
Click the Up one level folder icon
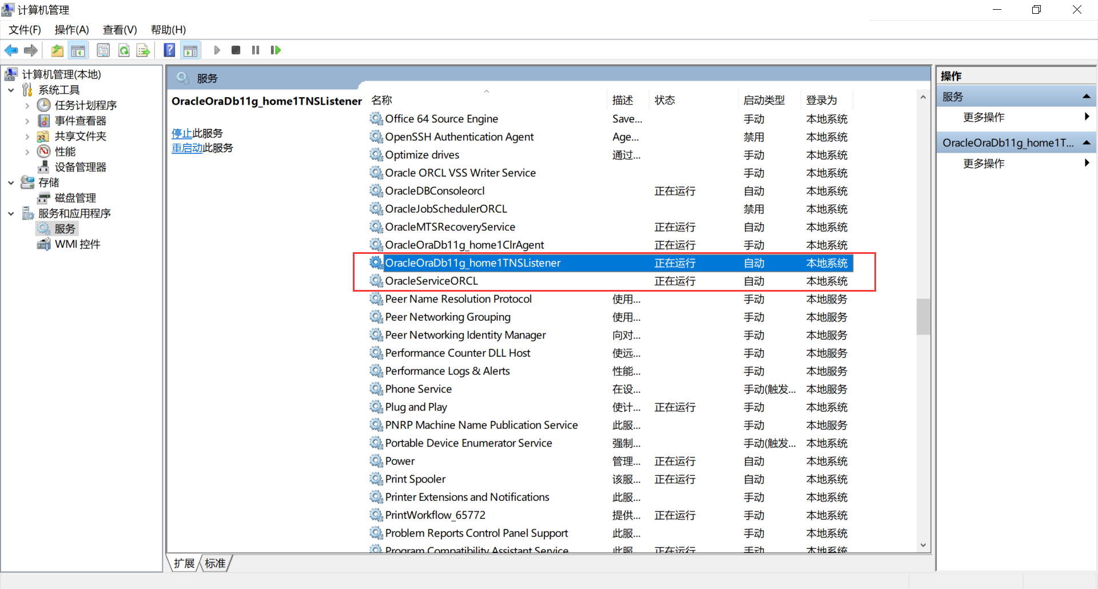pos(57,50)
